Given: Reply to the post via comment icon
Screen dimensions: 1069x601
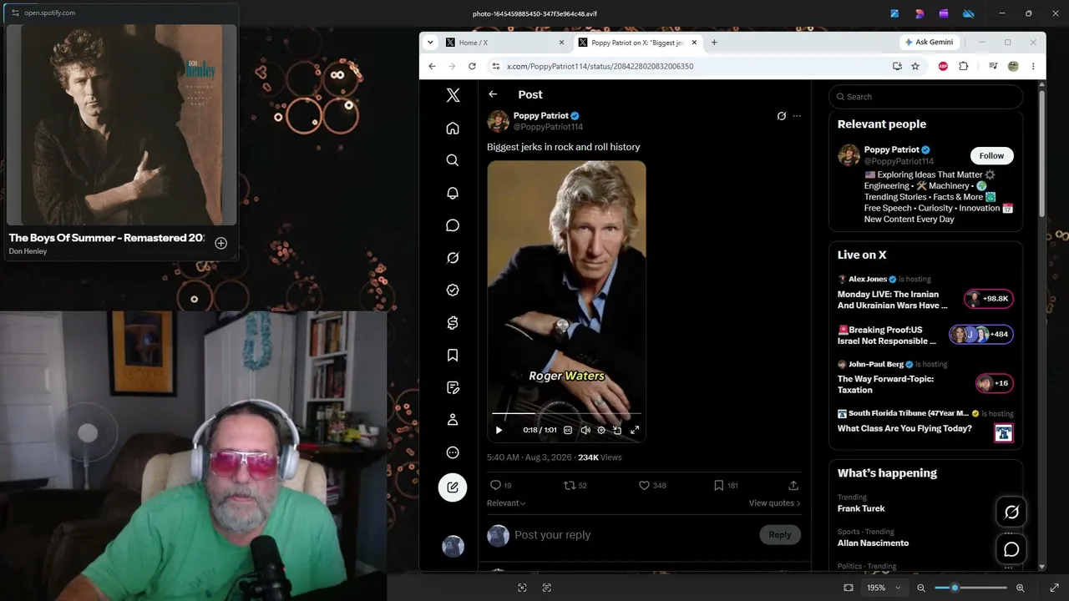Looking at the screenshot, I should 495,485.
